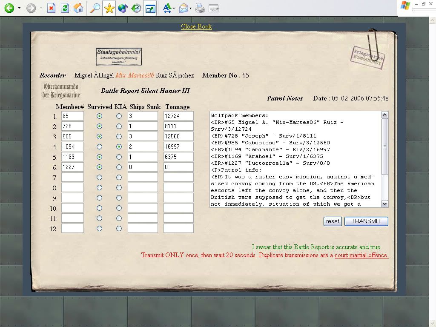The height and width of the screenshot is (327, 436).
Task: Click the page scrollbar up arrow
Action: [433, 20]
